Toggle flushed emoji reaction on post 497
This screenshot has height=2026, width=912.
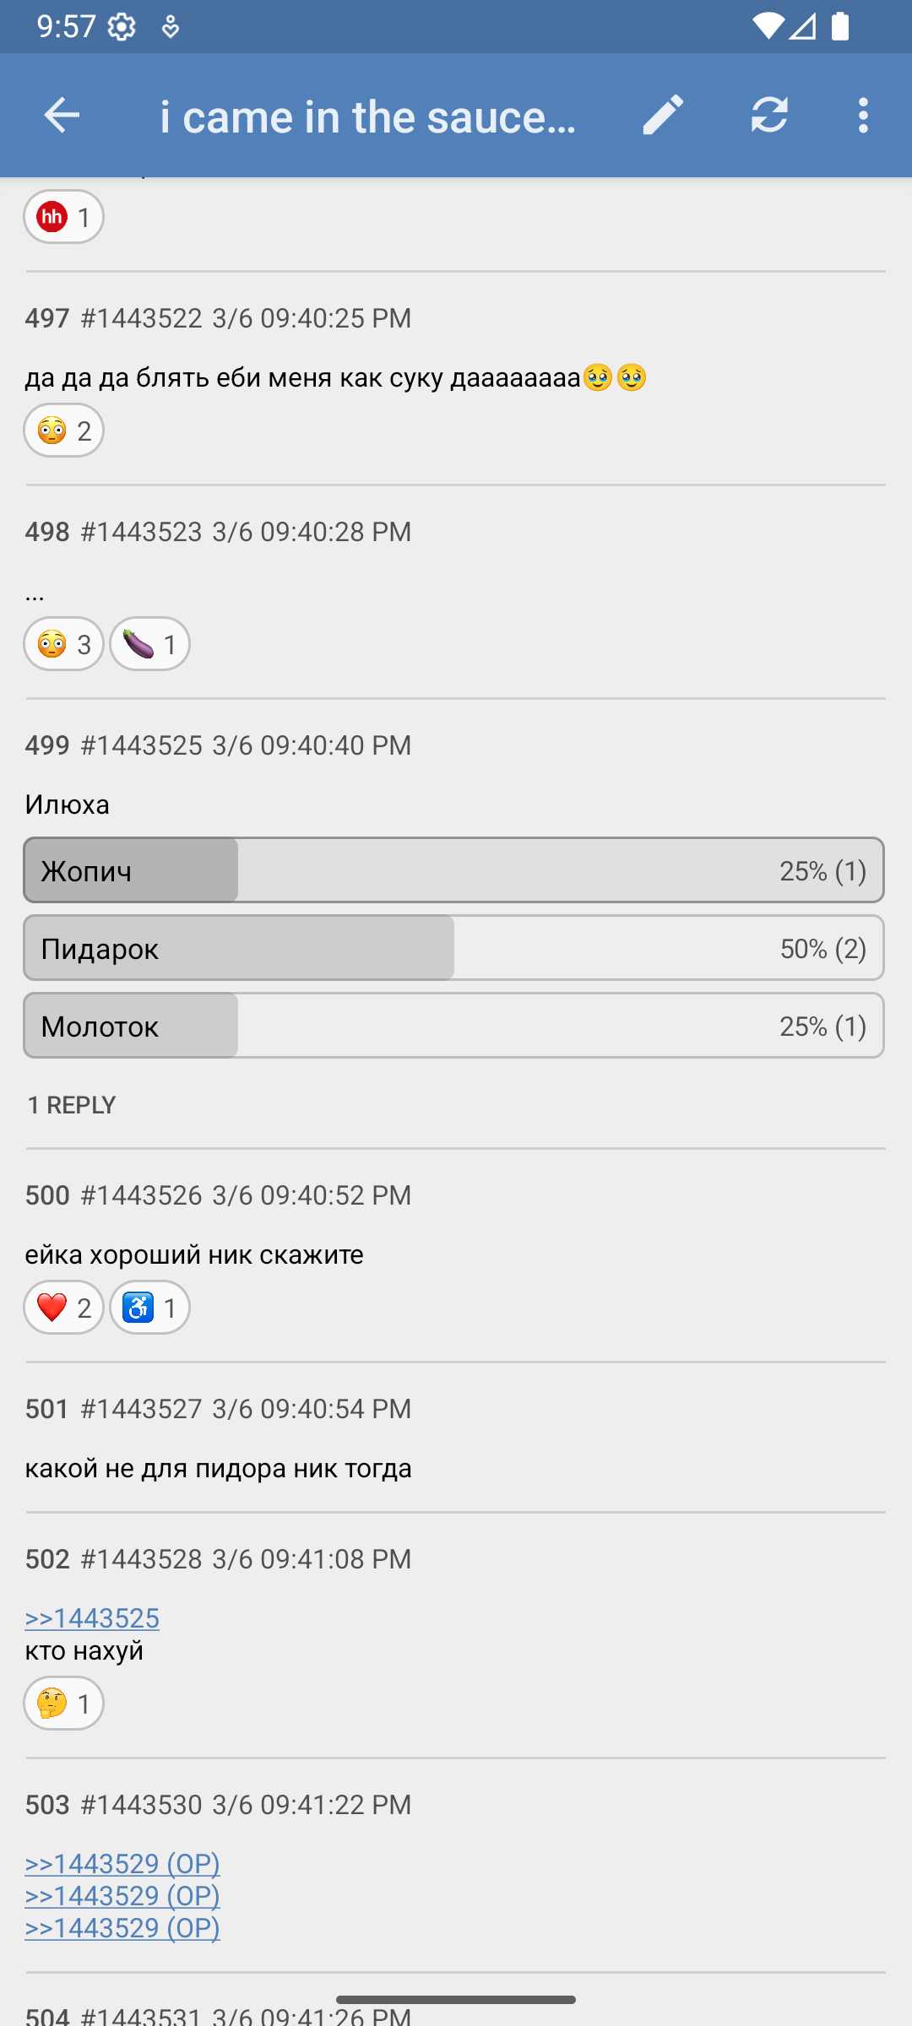(64, 431)
